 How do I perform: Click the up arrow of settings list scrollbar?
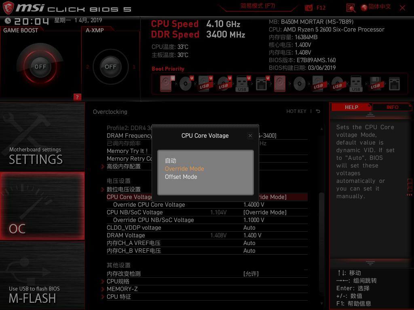point(321,129)
